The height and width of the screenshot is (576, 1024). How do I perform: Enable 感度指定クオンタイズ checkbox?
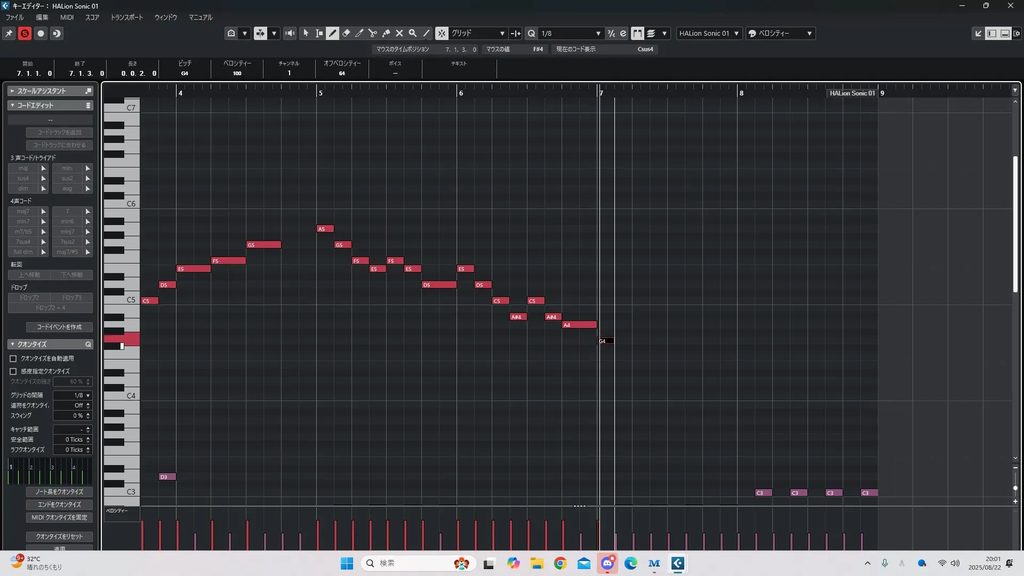pyautogui.click(x=13, y=371)
